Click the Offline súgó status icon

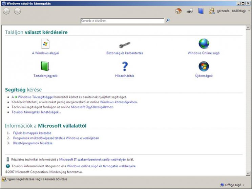tap(222, 185)
